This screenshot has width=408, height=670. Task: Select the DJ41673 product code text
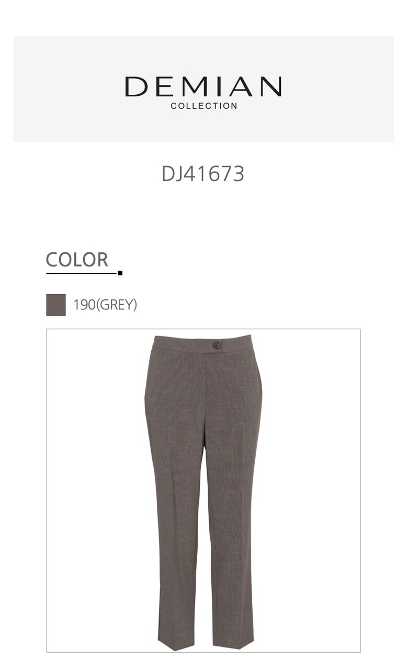coord(203,174)
